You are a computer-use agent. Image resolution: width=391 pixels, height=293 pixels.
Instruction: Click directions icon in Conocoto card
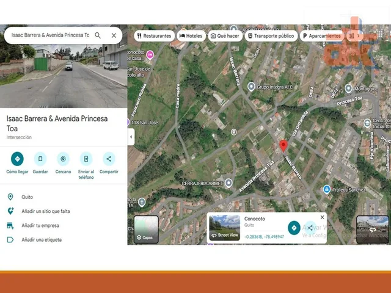pyautogui.click(x=294, y=228)
